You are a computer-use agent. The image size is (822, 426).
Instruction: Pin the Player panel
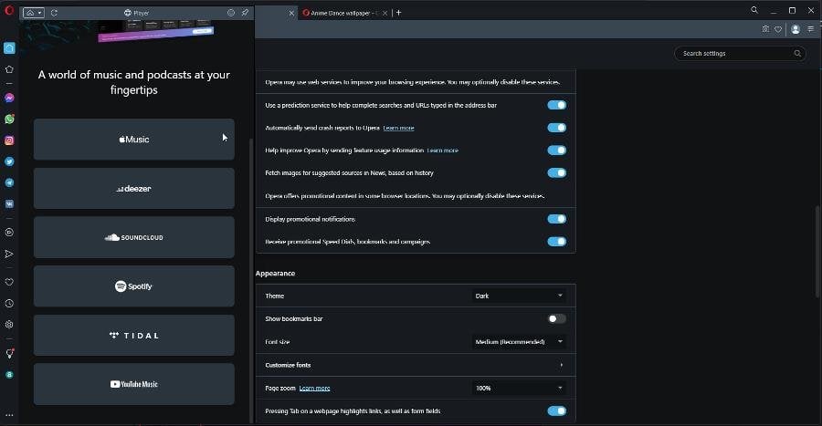[245, 13]
